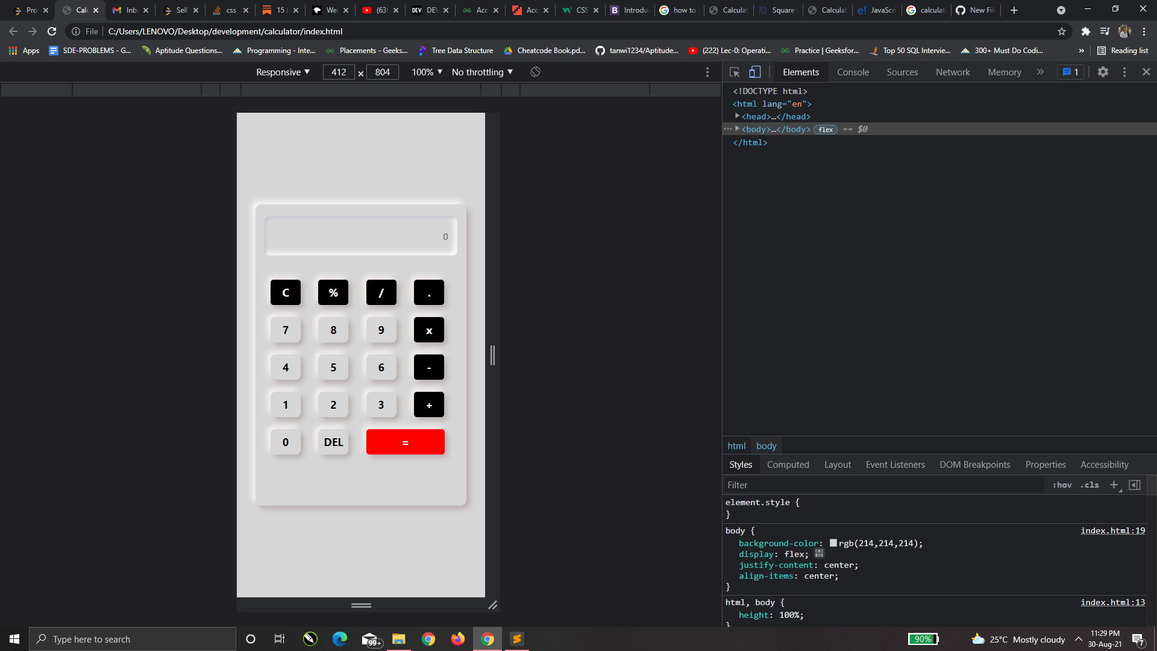Open the Responsive device dropdown
Image resolution: width=1157 pixels, height=651 pixels.
pyautogui.click(x=282, y=72)
